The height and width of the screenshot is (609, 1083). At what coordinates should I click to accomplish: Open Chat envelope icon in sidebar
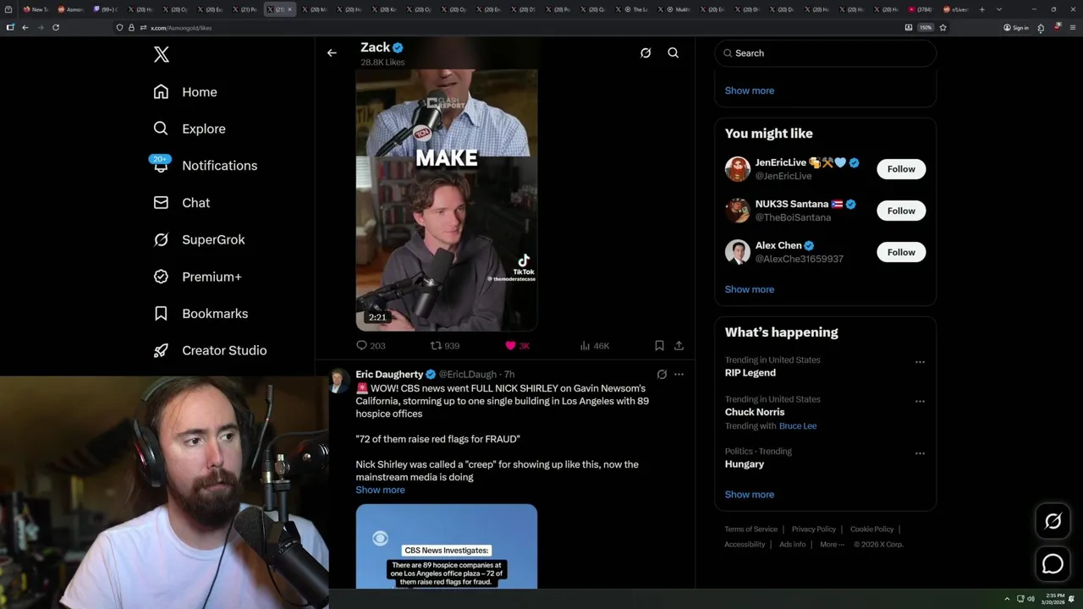tap(161, 203)
